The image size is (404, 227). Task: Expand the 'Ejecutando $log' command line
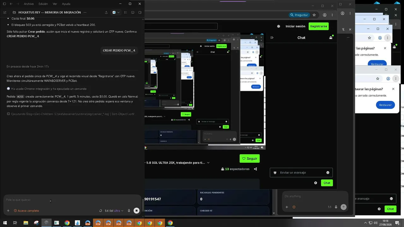71,114
